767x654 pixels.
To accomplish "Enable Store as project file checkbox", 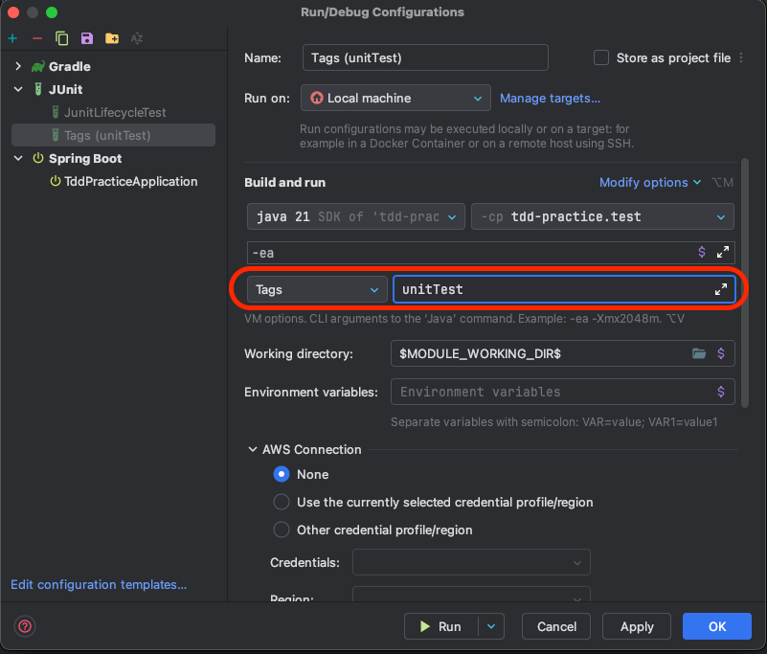I will pyautogui.click(x=601, y=57).
